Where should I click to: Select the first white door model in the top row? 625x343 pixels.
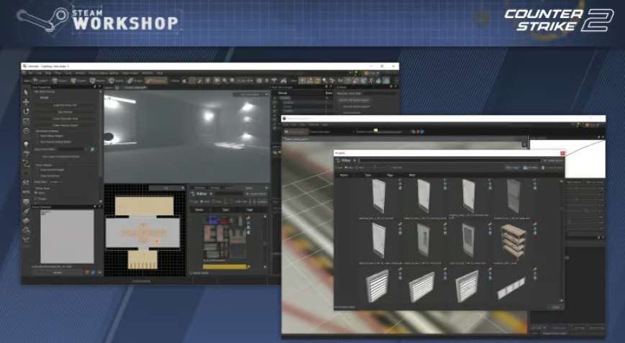(x=378, y=196)
